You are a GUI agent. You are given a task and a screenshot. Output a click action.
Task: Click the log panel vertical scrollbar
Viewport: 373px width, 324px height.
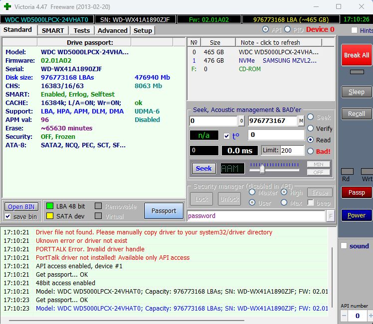[332, 278]
